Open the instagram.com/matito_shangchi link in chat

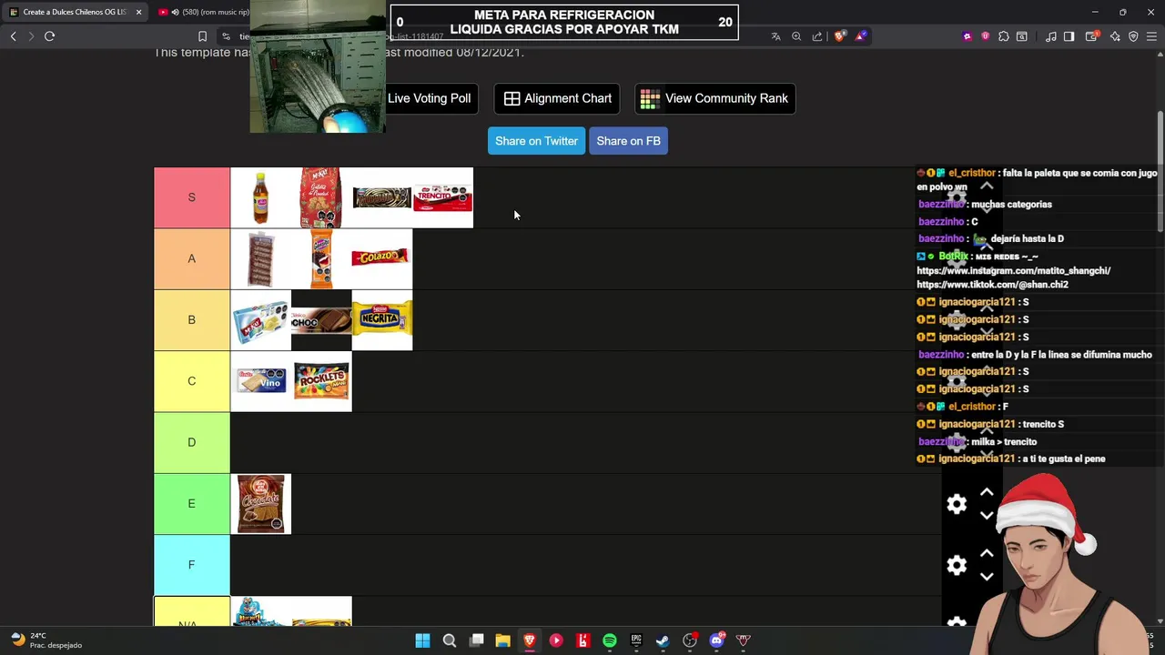1013,270
